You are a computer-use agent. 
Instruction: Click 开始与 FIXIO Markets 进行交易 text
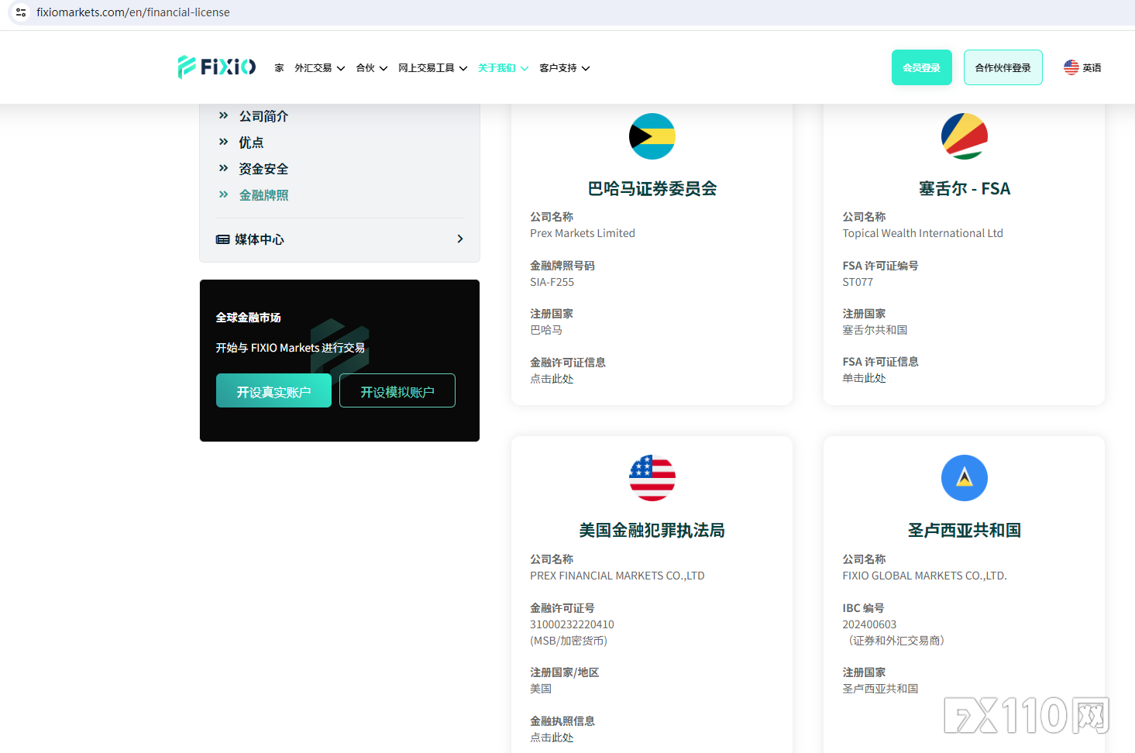click(290, 348)
